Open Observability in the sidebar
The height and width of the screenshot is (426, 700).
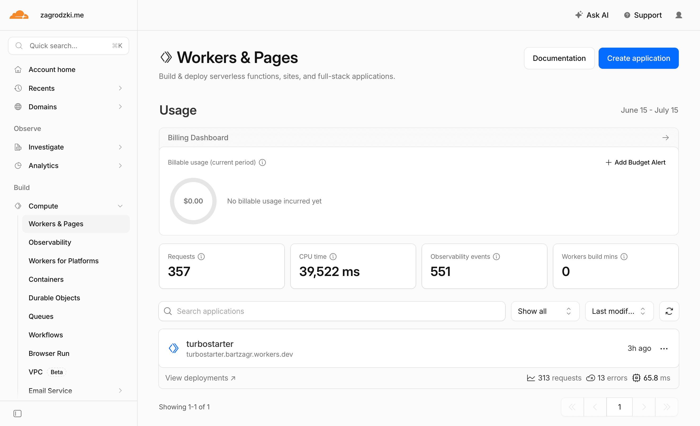[50, 242]
